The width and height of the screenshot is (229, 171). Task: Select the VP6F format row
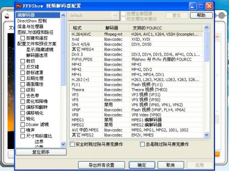(136, 110)
